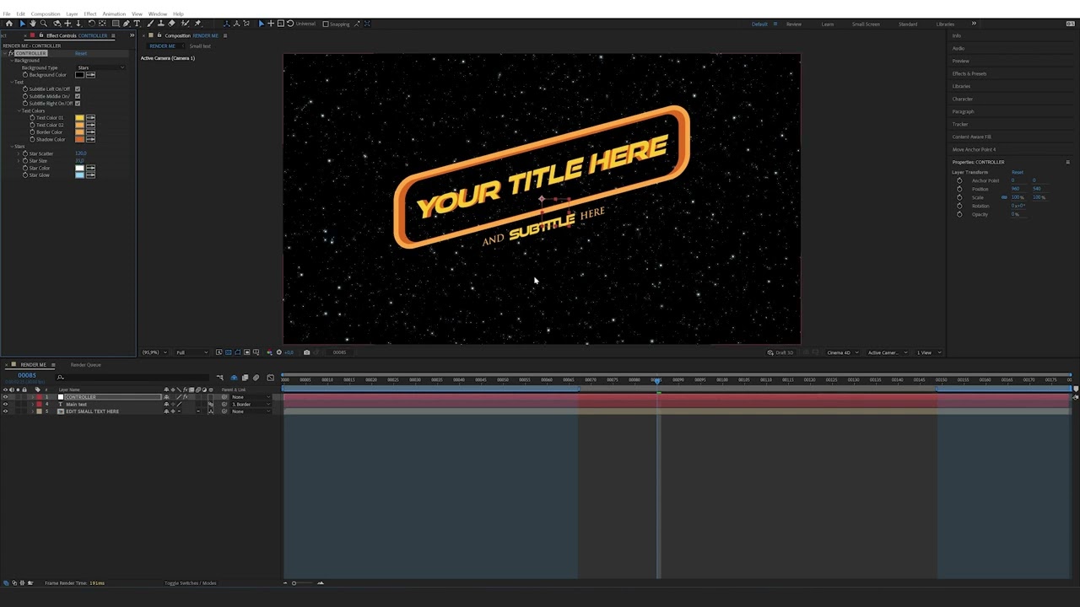Select the Pen tool
Viewport: 1080px width, 607px height.
tap(127, 24)
